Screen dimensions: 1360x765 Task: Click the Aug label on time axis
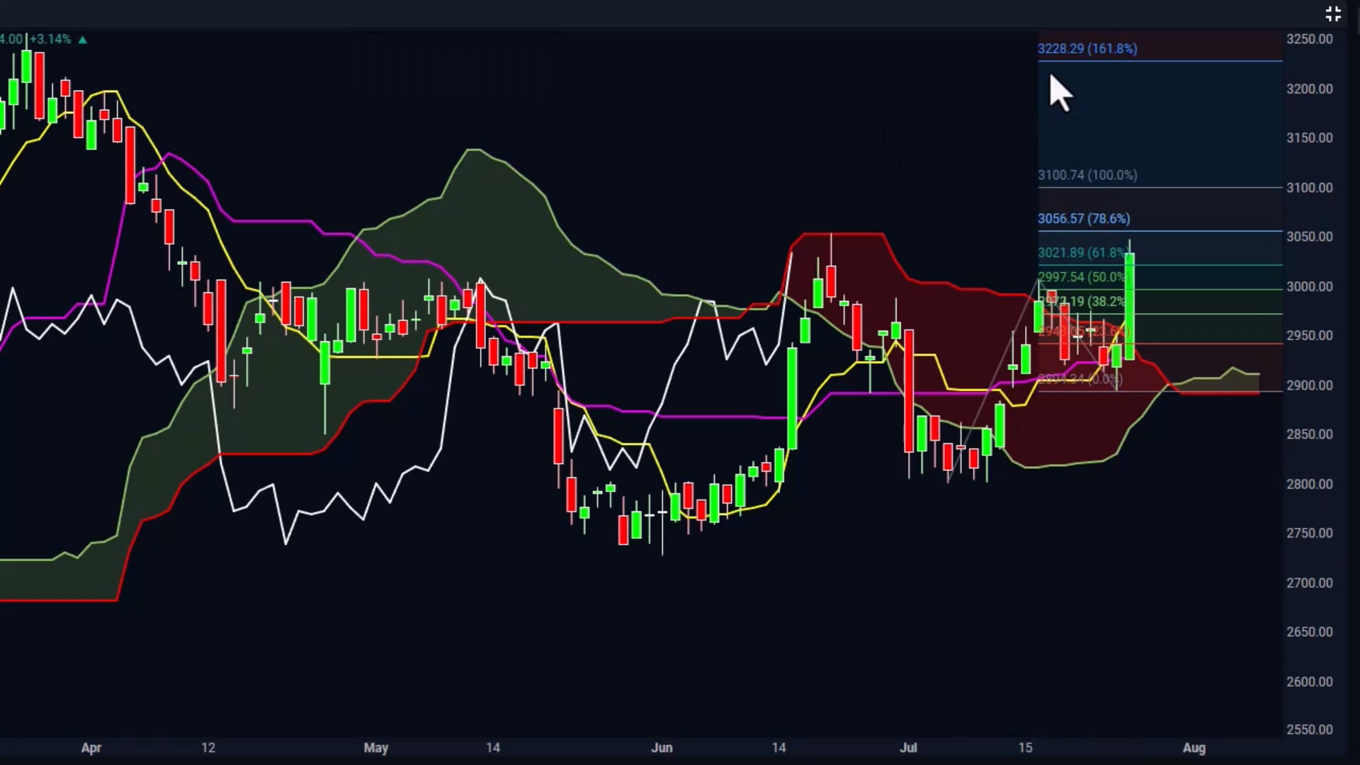[1194, 748]
